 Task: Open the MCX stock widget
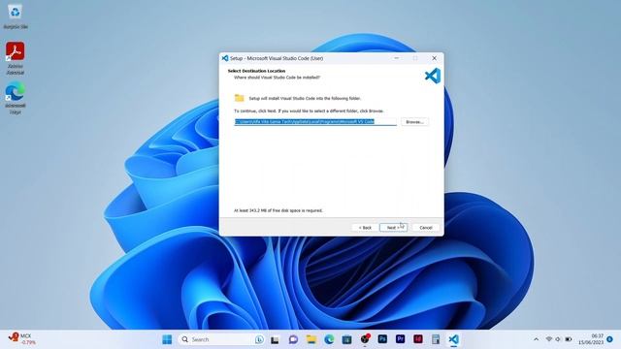21,339
